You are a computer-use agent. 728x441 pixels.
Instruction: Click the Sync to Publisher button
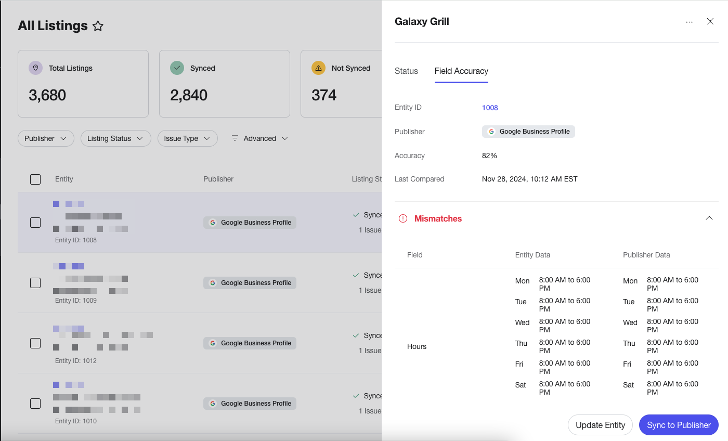tap(679, 425)
